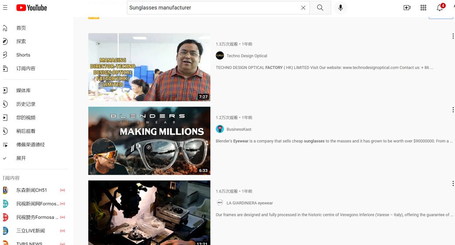Open the create video icon
455x245 pixels.
point(407,8)
